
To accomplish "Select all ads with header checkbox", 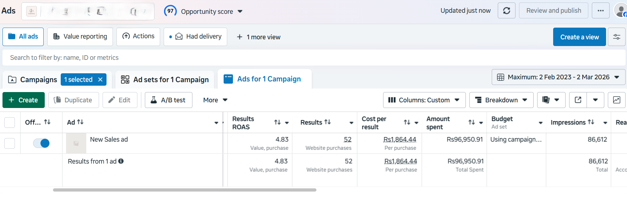I will coord(10,123).
